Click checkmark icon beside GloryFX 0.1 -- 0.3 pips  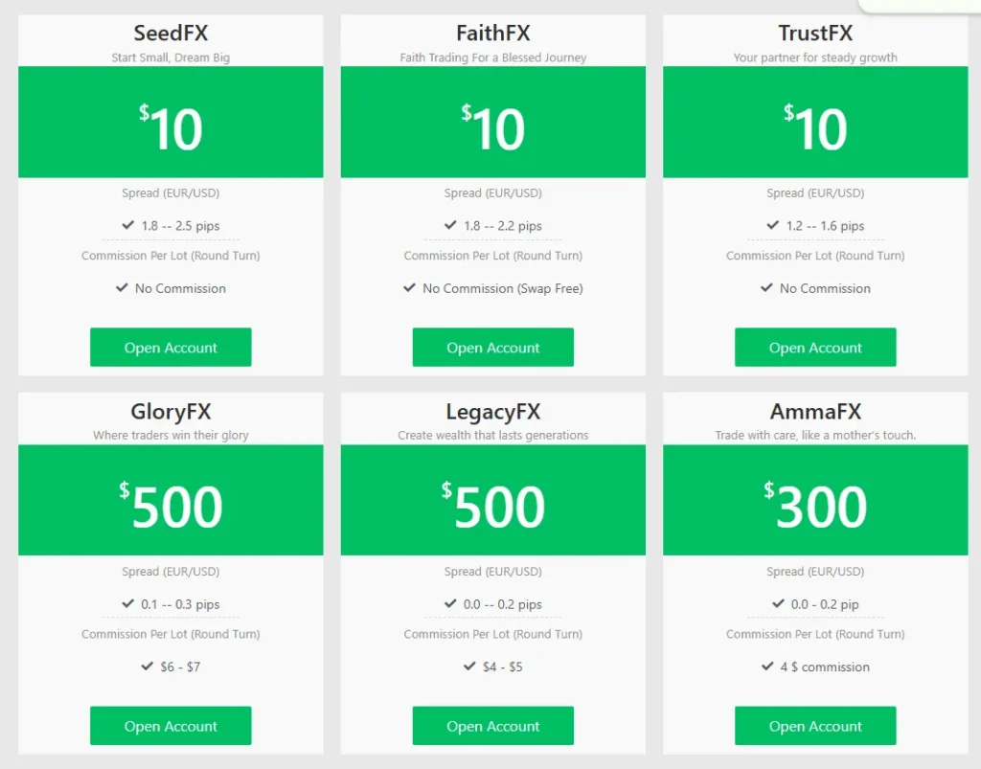128,603
